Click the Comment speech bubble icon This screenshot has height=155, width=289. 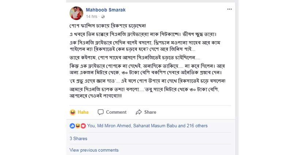tap(101, 112)
